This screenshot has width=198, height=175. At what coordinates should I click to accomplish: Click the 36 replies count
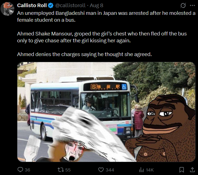28,170
